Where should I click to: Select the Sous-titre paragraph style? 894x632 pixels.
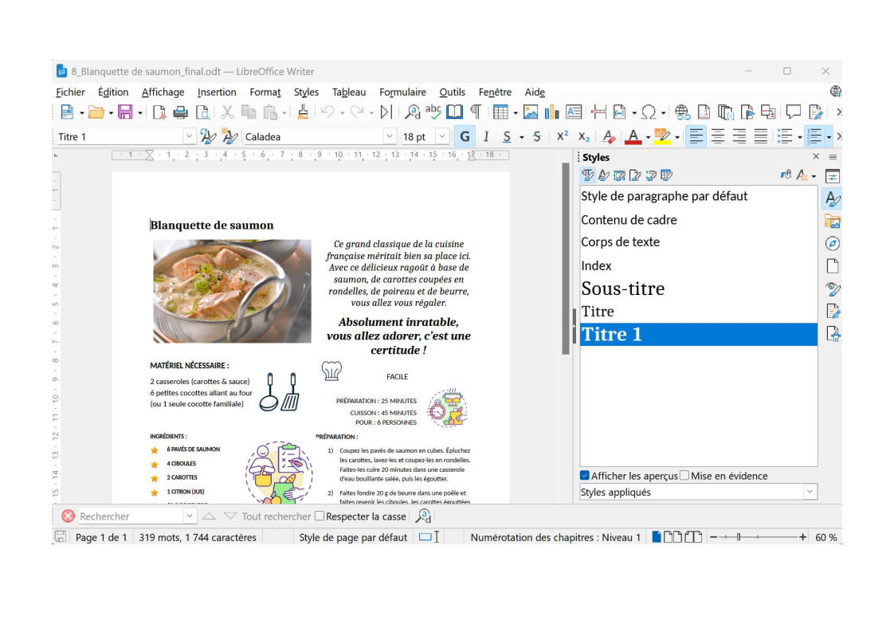click(x=622, y=289)
